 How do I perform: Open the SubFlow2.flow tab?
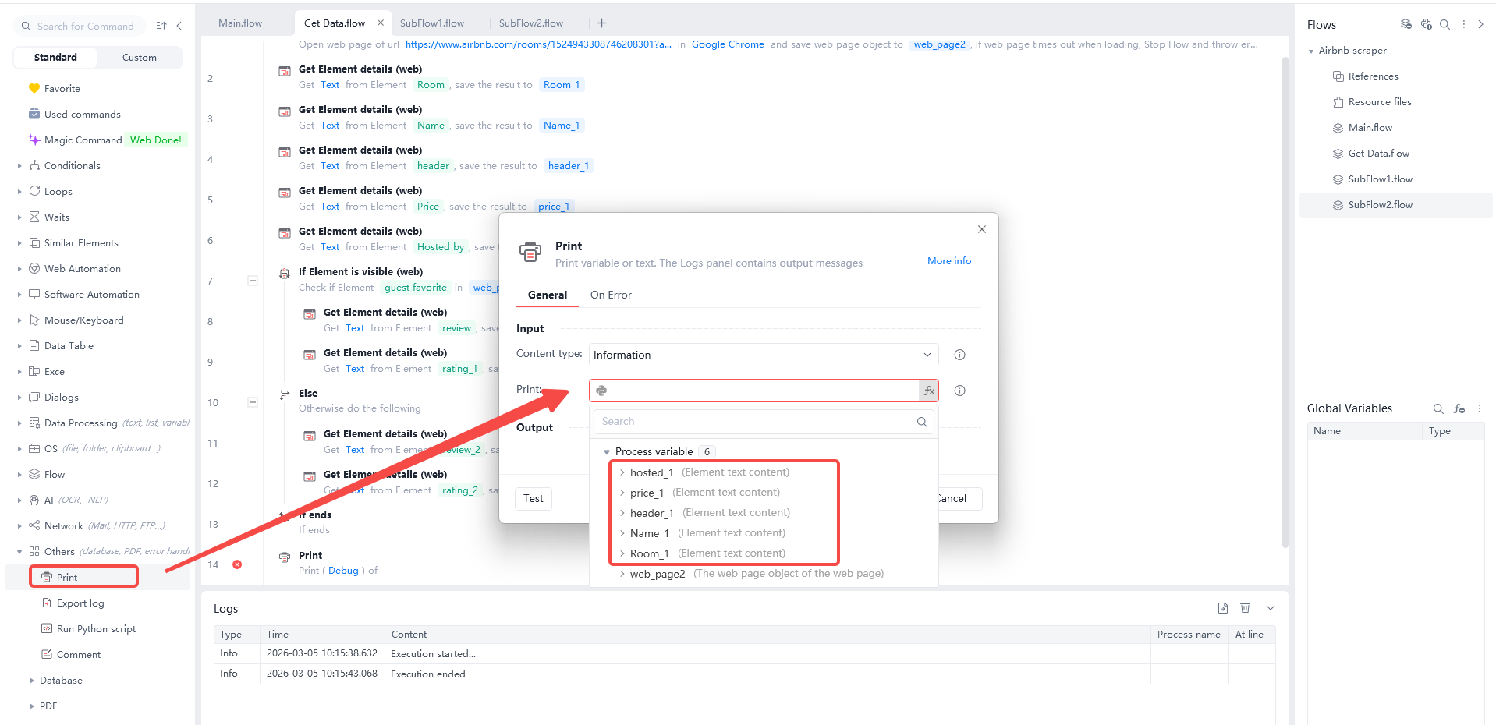[531, 23]
